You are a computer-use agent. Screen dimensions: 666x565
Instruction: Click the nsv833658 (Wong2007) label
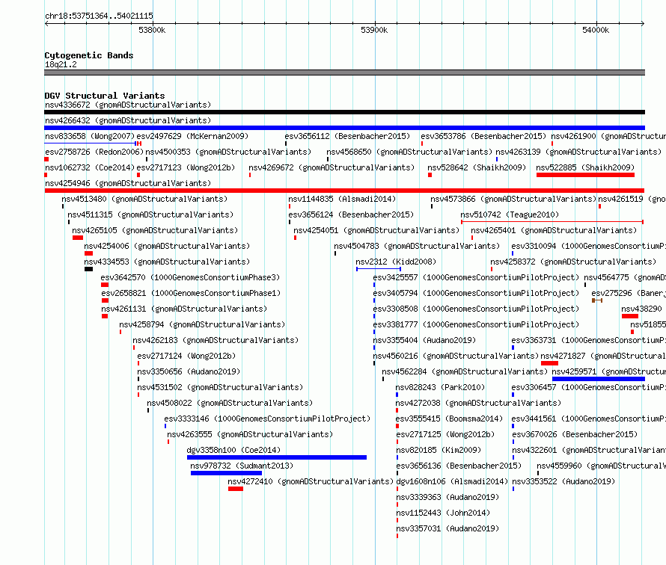[90, 136]
